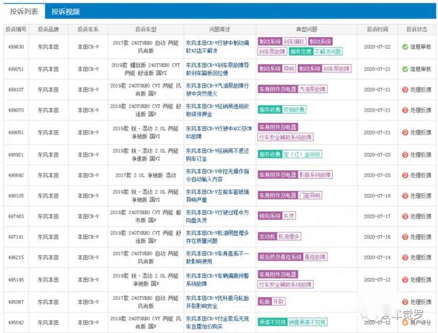Viewport: 438px width, 333px height.
Task: Click model cell 2017款 2.0L 净驰版 混动
Action: point(146,175)
